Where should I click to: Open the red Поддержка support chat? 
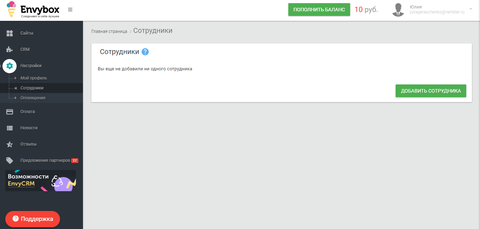(x=32, y=219)
